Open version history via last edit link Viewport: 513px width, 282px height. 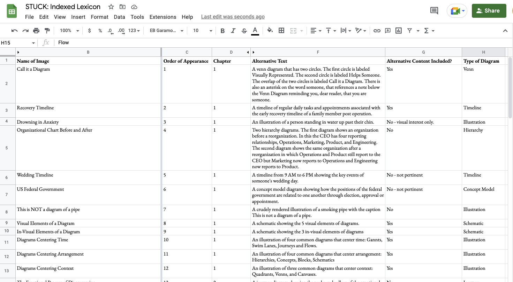(x=232, y=16)
